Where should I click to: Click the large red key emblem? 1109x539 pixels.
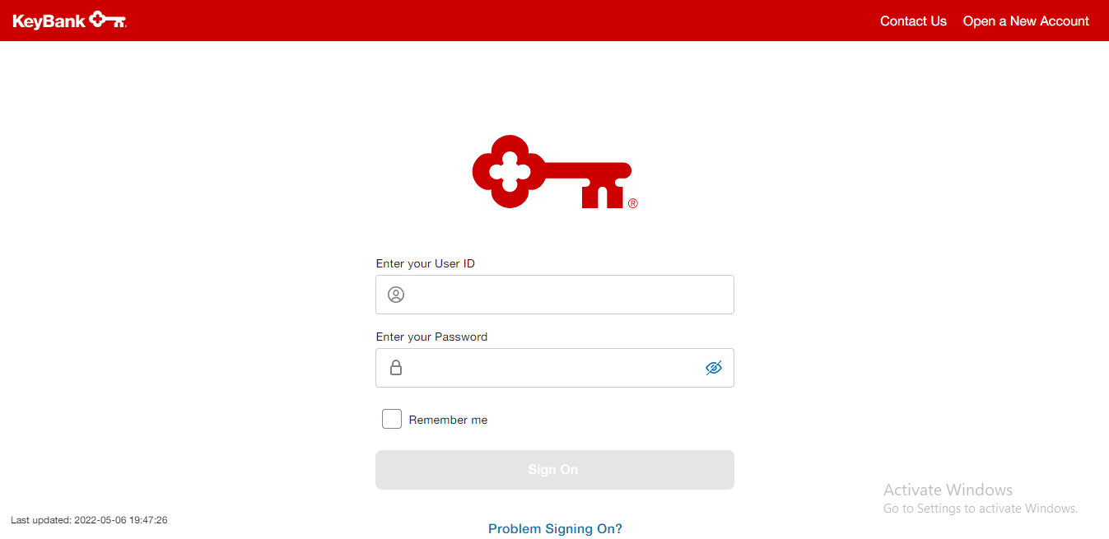[x=543, y=171]
